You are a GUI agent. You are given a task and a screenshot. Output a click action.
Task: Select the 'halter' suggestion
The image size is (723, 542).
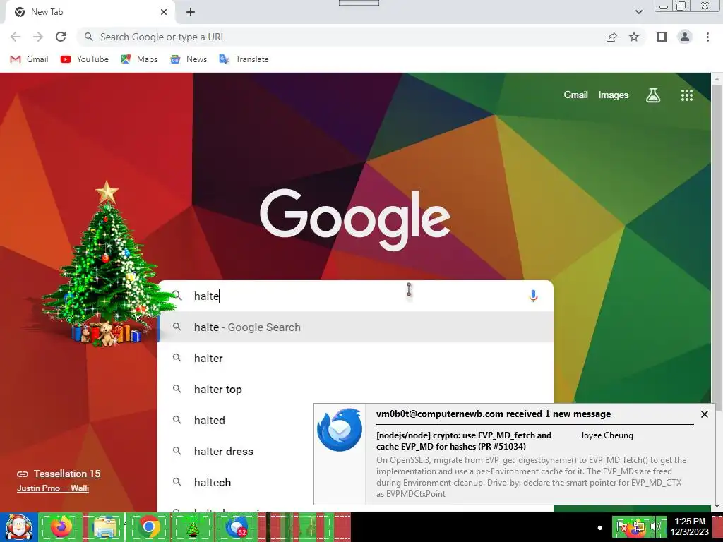pyautogui.click(x=355, y=358)
